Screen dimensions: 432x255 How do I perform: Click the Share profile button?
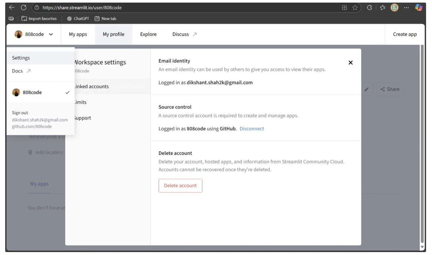coord(390,89)
